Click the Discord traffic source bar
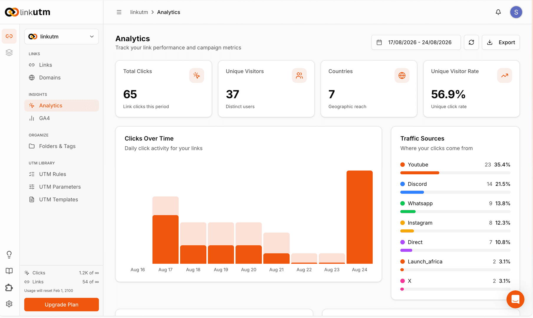The image size is (533, 318). click(455, 192)
